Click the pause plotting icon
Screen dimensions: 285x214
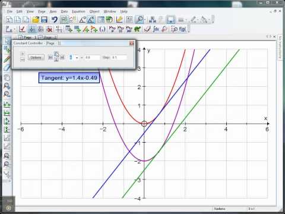[121, 29]
